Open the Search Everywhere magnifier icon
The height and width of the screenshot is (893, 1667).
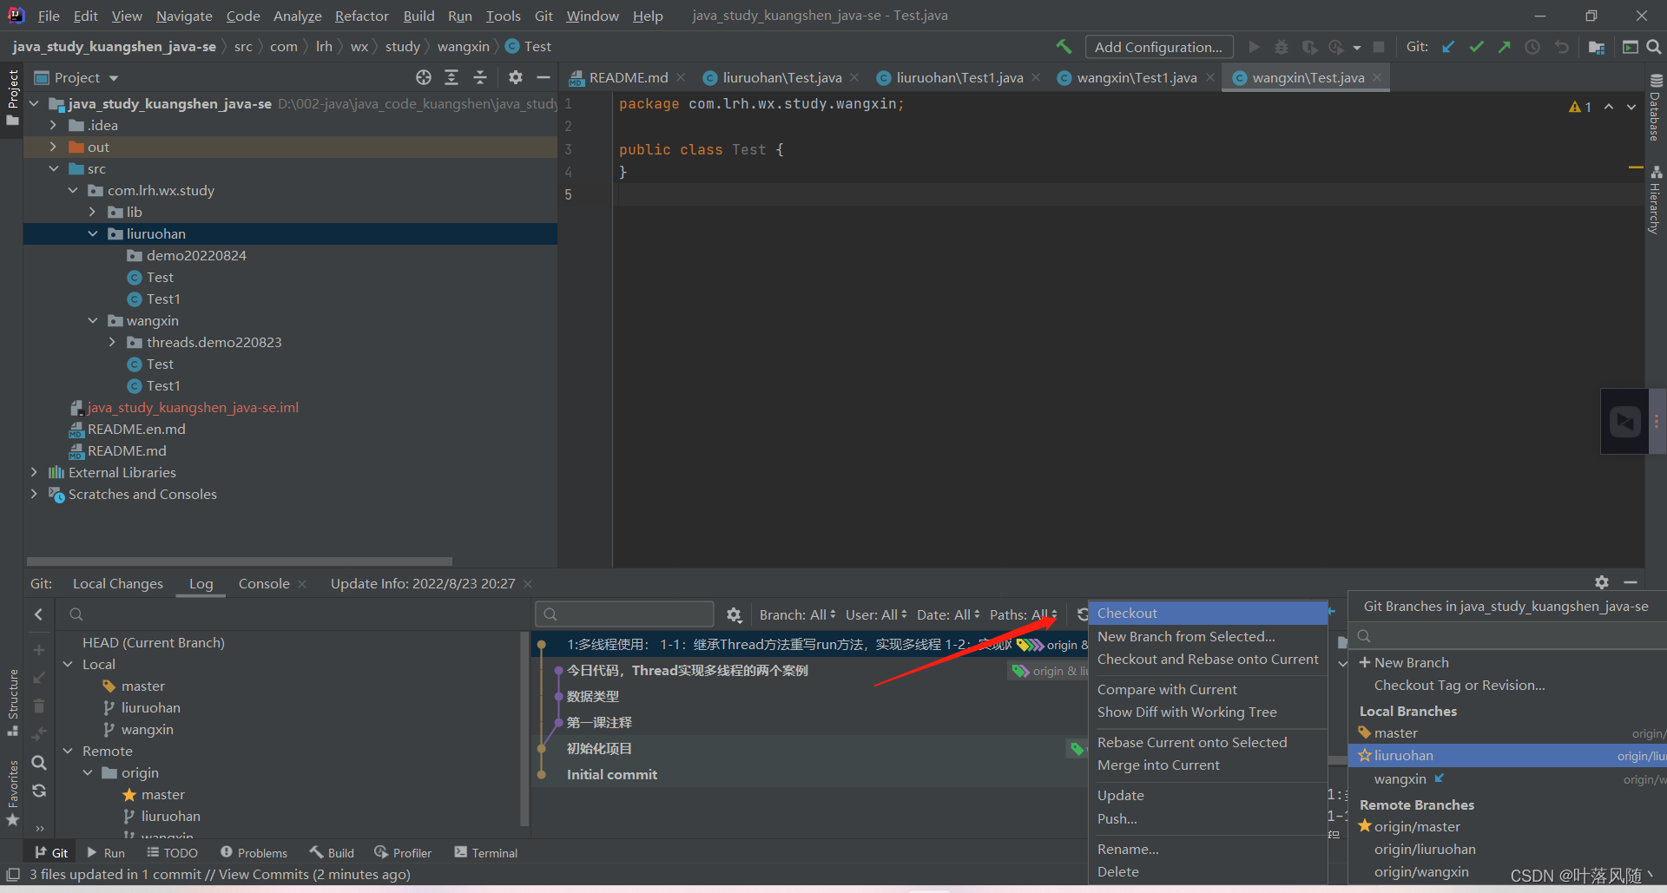[x=1654, y=47]
